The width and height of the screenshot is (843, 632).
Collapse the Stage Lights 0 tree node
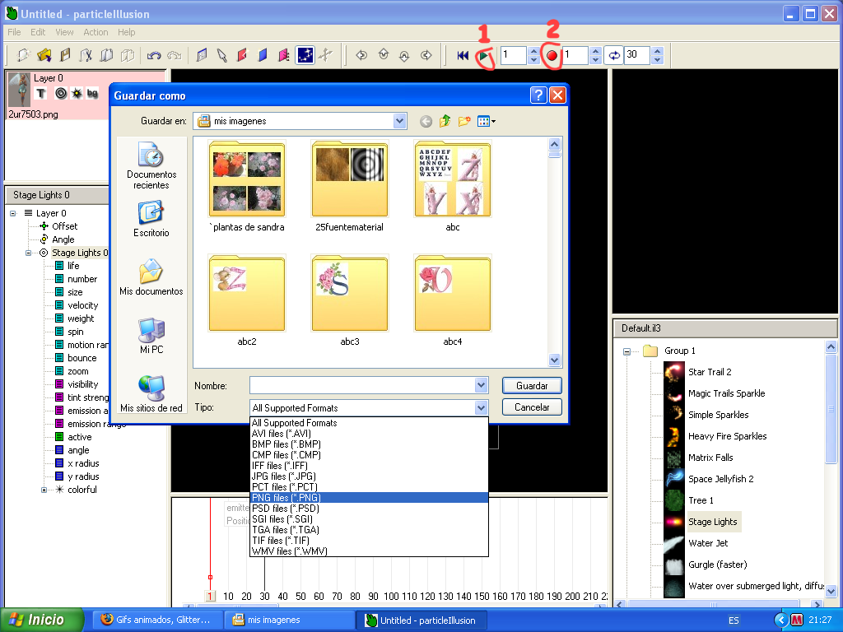point(29,253)
